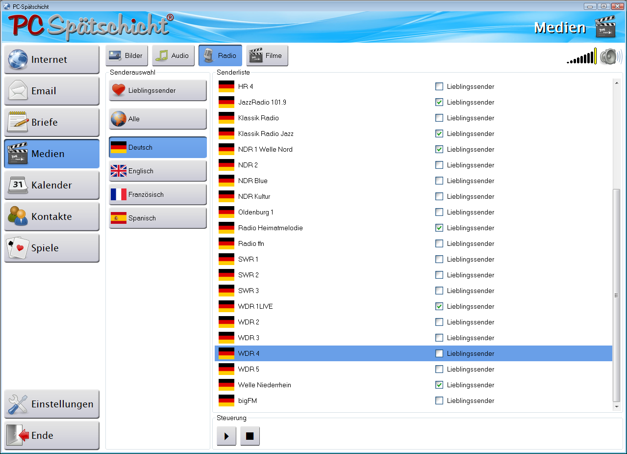
Task: Click the German flag beside SWR 3
Action: point(226,291)
